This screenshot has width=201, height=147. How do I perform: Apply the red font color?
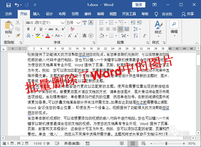pyautogui.click(x=48, y=36)
